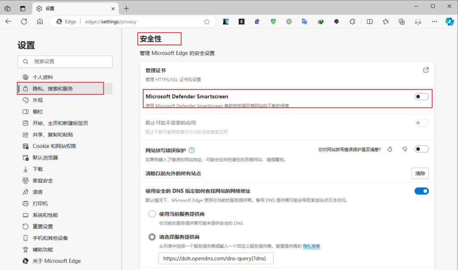Viewport: 458px width, 270px height.
Task: Close the 设置 tab
Action: click(x=113, y=9)
